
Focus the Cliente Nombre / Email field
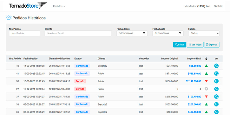[x=78, y=33]
